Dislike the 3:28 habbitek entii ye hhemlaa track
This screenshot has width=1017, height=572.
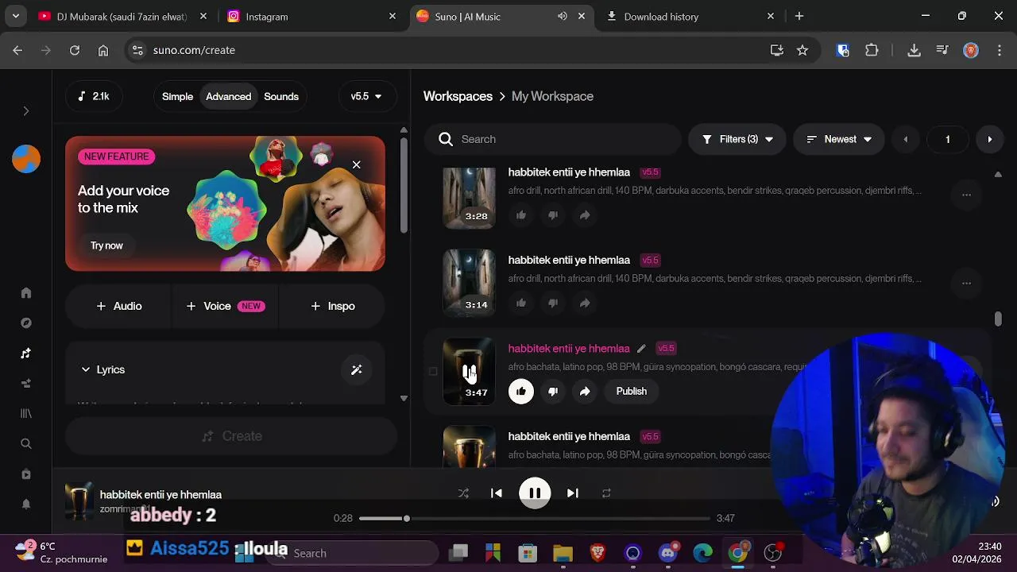(553, 214)
